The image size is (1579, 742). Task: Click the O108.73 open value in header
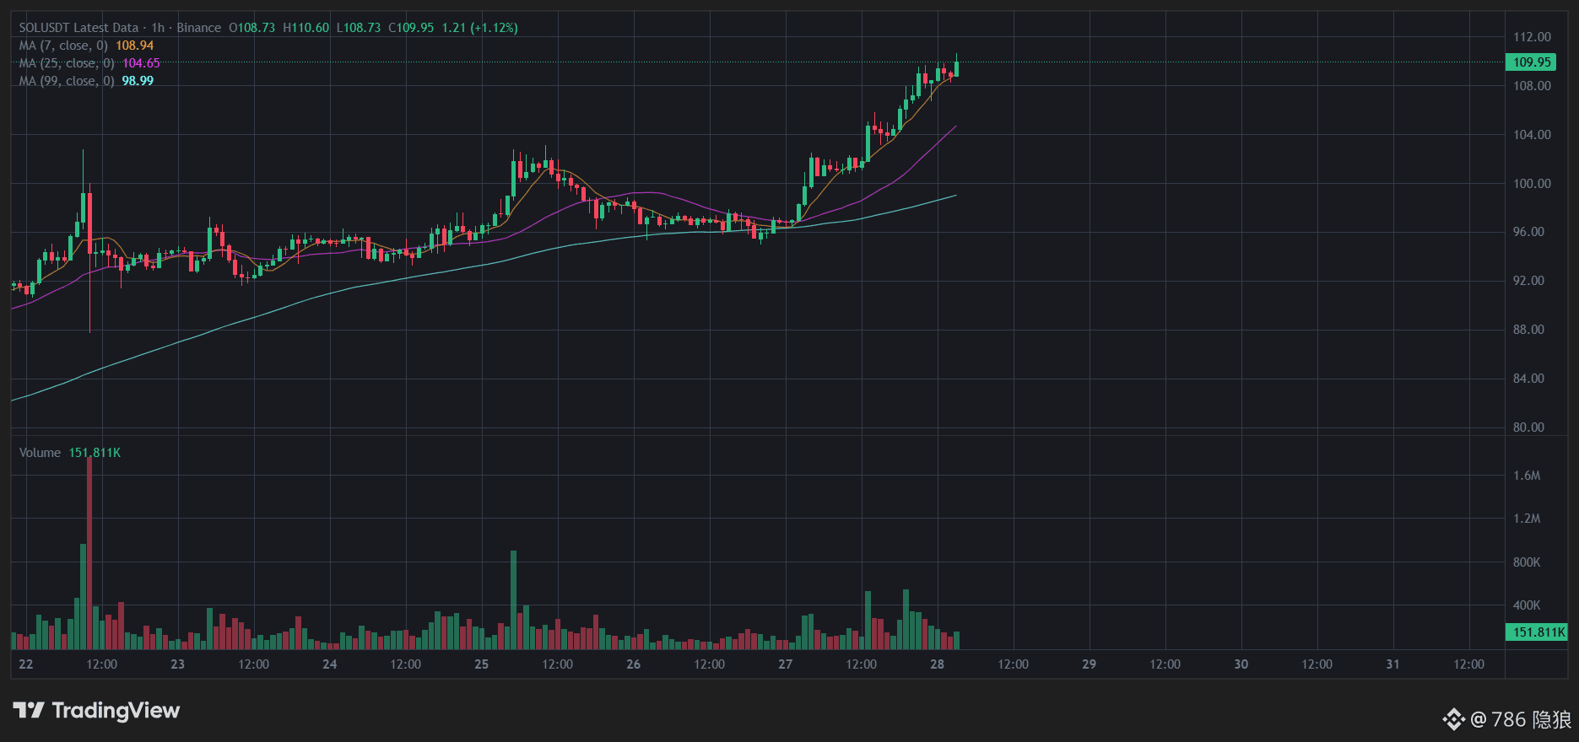[x=251, y=28]
